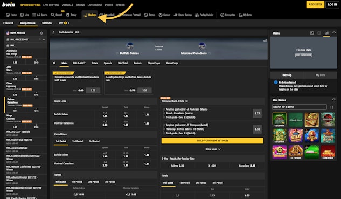This screenshot has width=341, height=199.
Task: Select the Soccer sport shortcut
Action: coord(164,15)
